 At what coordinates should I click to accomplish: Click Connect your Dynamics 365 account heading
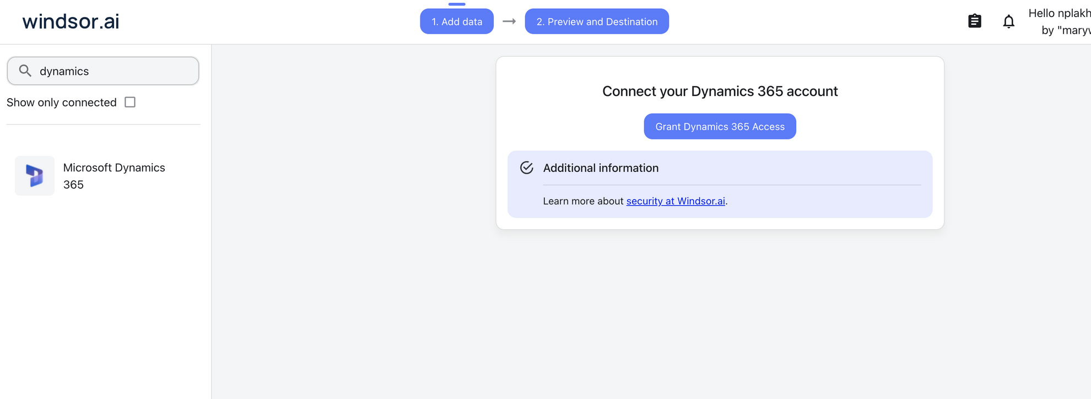tap(720, 91)
